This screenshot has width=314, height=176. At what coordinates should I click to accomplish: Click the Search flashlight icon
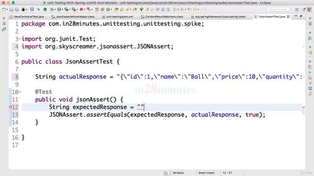coord(128,9)
